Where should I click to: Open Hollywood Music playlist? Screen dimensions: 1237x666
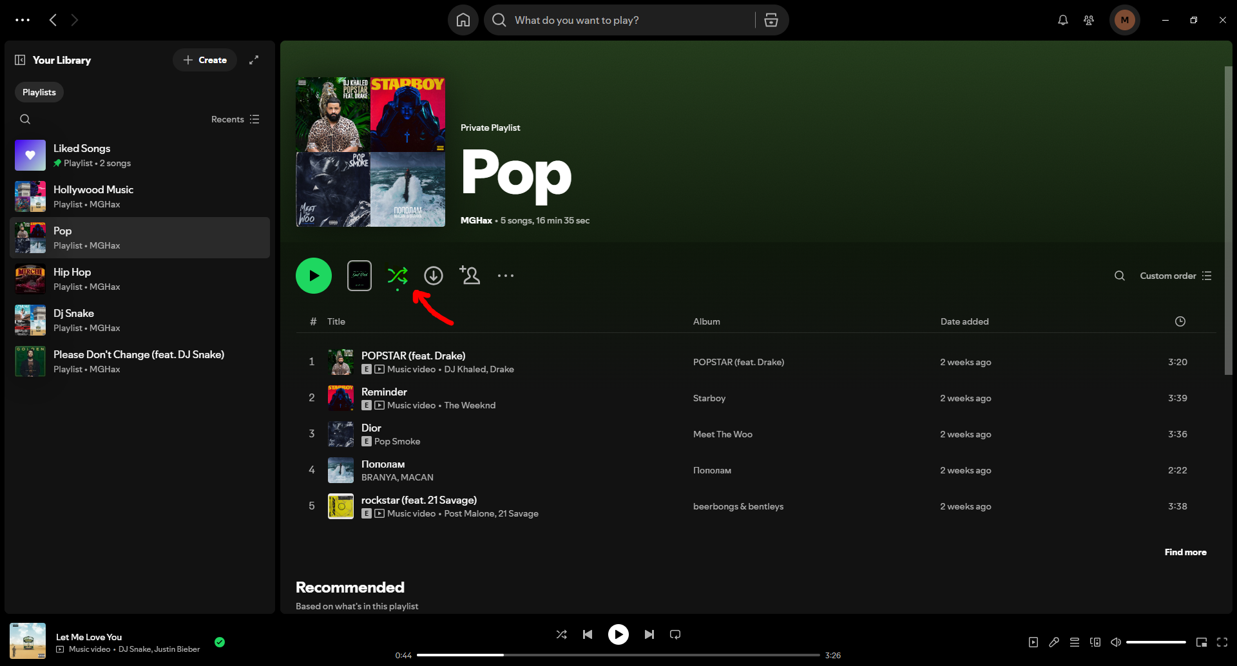pyautogui.click(x=140, y=196)
